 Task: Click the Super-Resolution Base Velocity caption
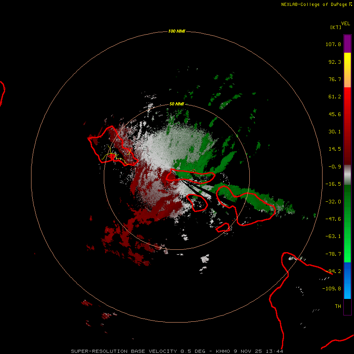177,351
